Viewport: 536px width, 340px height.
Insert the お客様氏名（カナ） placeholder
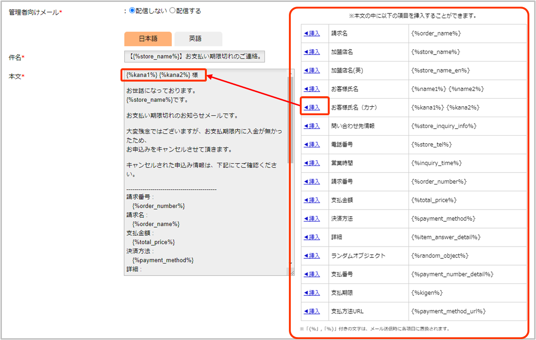[312, 108]
